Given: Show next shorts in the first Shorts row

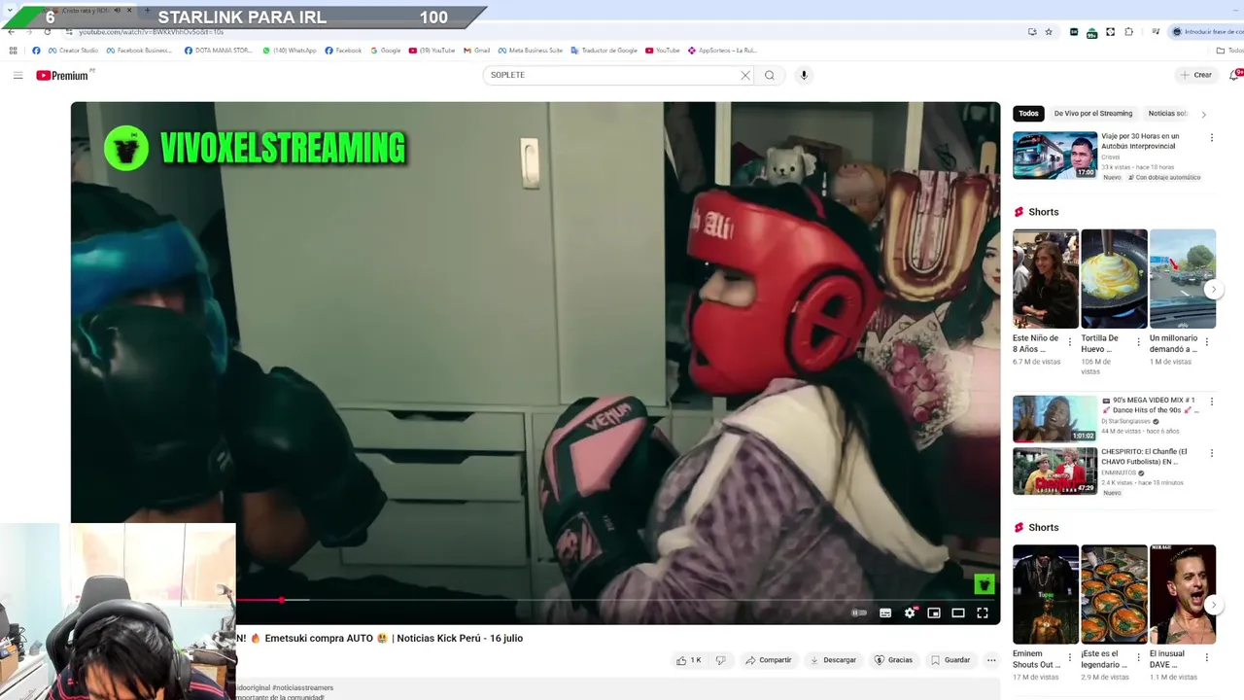Looking at the screenshot, I should (1213, 289).
